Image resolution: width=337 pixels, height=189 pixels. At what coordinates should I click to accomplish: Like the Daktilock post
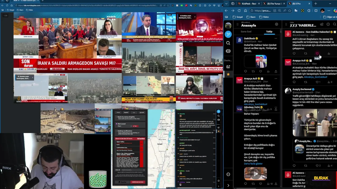pos(261,71)
